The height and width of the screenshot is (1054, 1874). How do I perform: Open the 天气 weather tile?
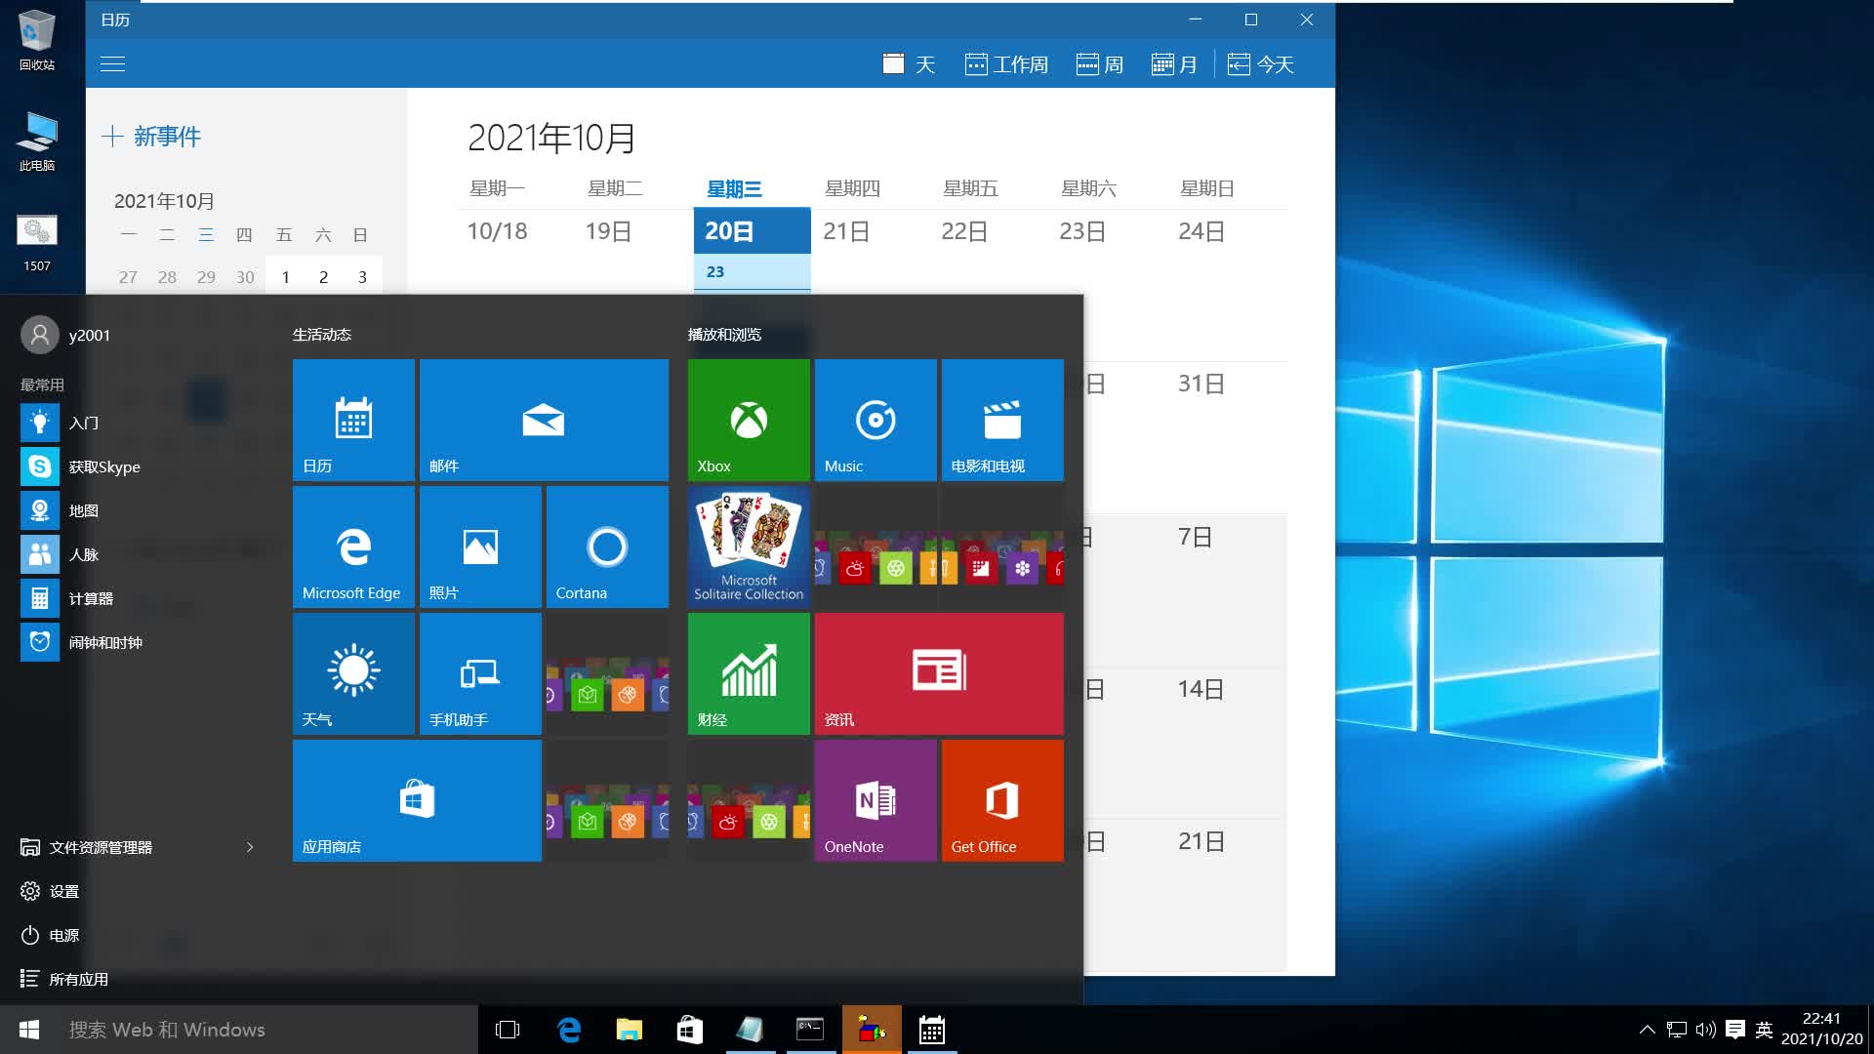[353, 673]
